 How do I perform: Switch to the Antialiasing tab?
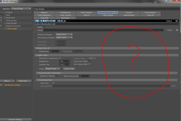(65, 13)
